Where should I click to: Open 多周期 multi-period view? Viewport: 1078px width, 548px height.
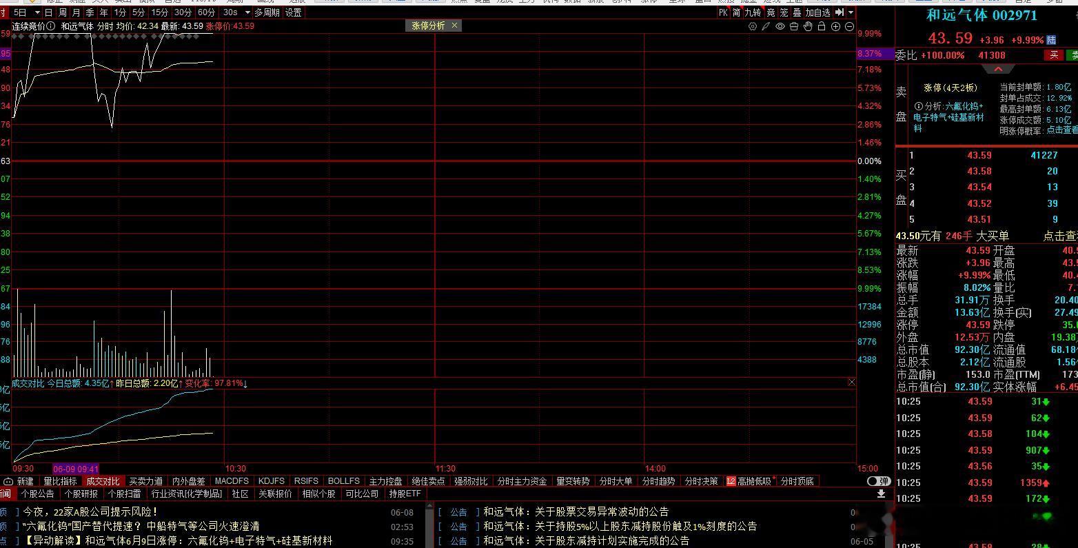[267, 12]
